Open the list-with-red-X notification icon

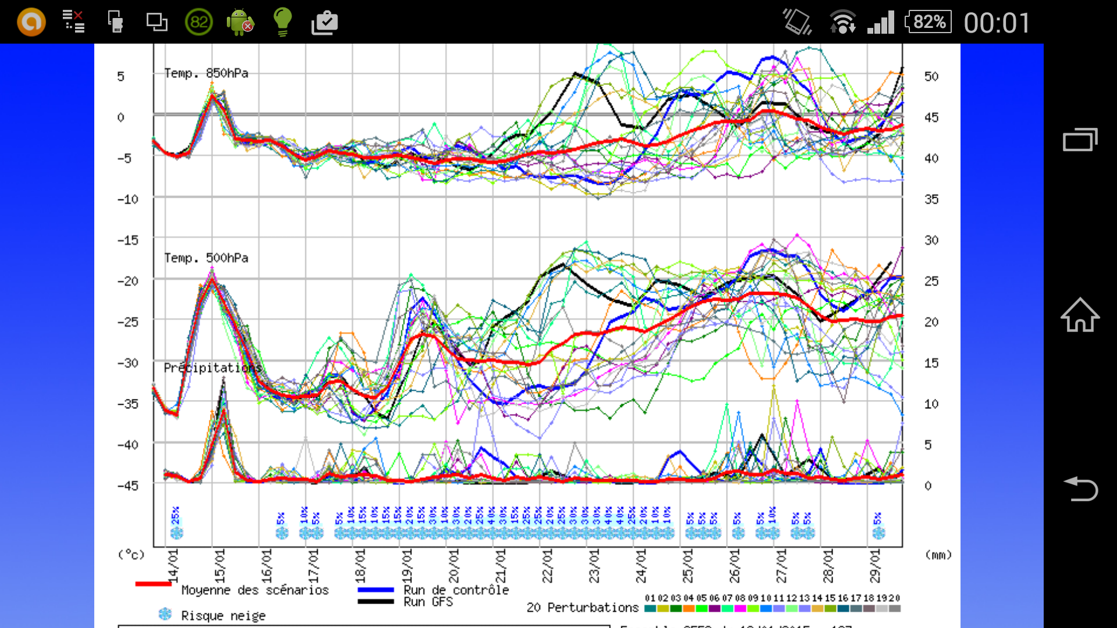point(73,22)
